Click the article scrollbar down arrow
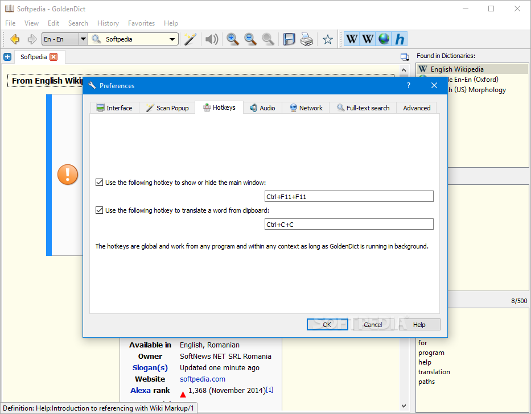This screenshot has height=414, width=531. pos(404,405)
